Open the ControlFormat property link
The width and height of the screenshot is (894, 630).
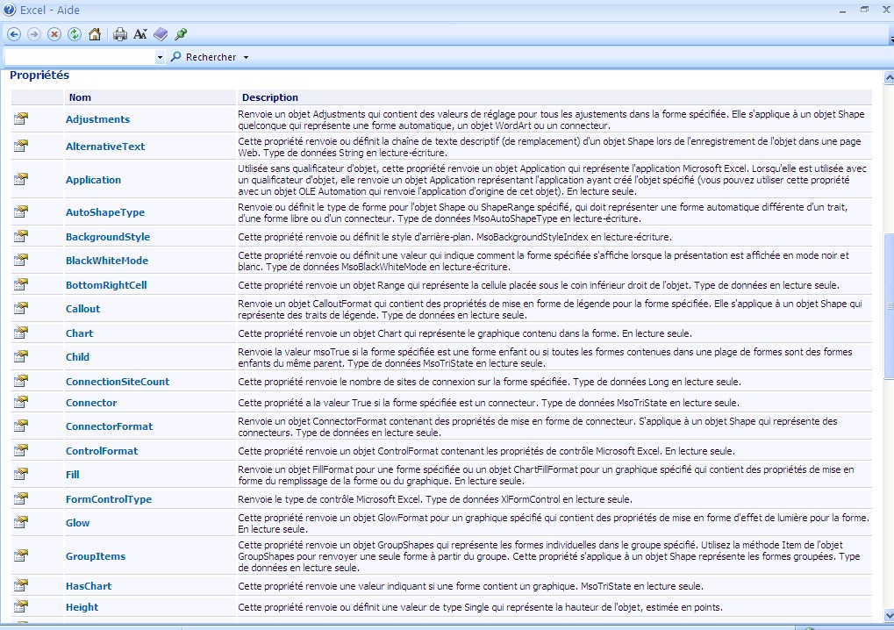click(102, 450)
